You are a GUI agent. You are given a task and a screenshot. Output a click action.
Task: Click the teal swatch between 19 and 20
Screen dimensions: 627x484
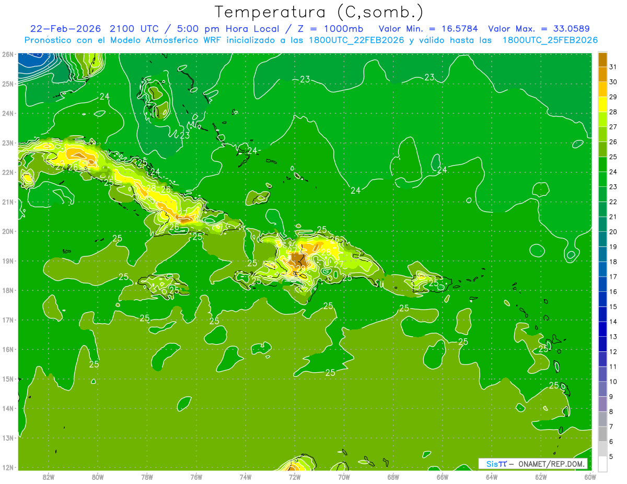pos(602,240)
